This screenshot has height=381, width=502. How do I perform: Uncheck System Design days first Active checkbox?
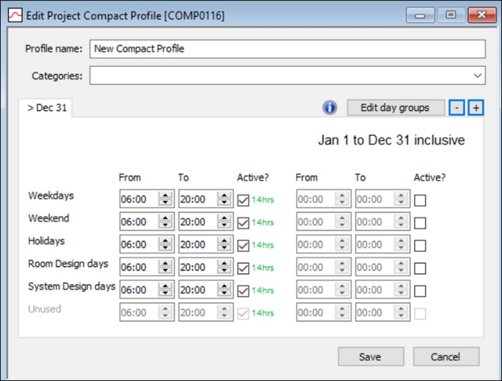click(243, 291)
